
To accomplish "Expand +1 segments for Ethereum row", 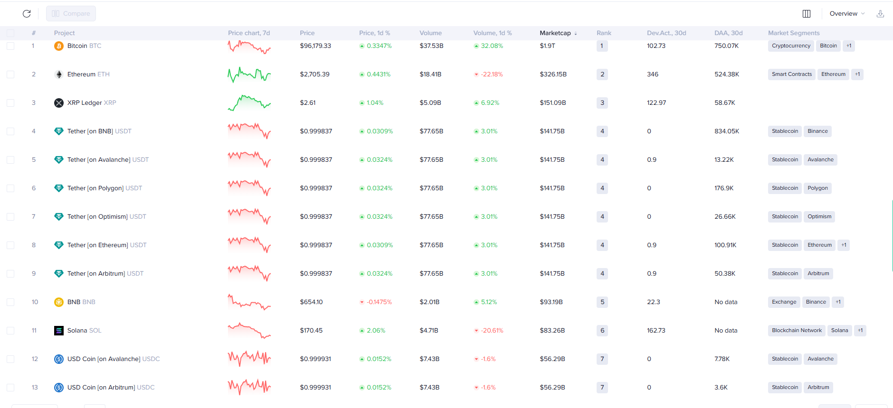I will pyautogui.click(x=857, y=74).
